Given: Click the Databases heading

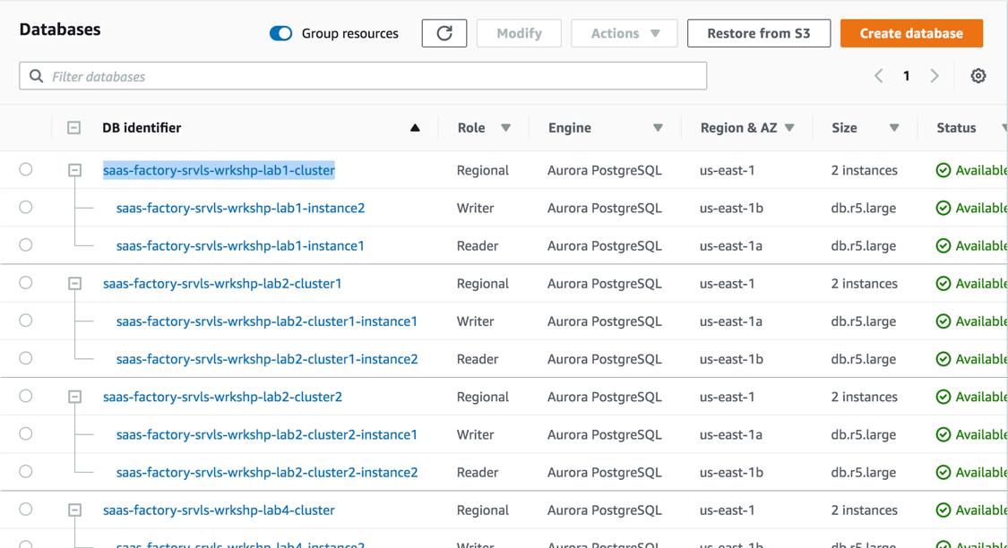Looking at the screenshot, I should tap(60, 30).
